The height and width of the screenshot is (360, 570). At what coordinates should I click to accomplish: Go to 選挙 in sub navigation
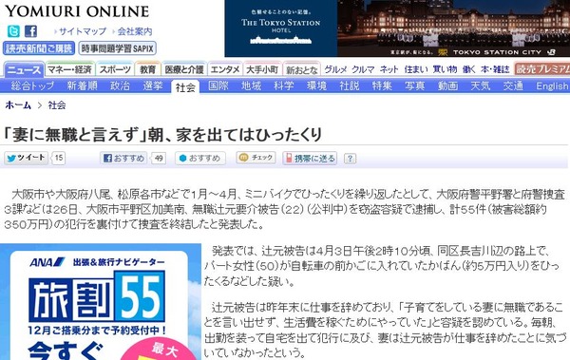(x=153, y=85)
